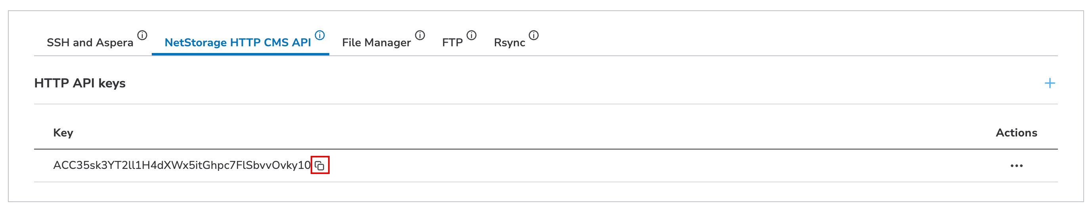Open the actions ellipsis menu for the key
Image resolution: width=1092 pixels, height=212 pixels.
[1016, 166]
